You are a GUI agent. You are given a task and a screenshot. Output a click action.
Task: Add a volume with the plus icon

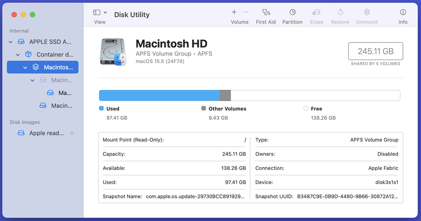pyautogui.click(x=234, y=13)
